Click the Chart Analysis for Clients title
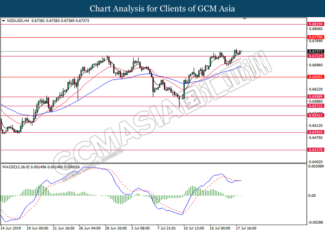 (162, 9)
